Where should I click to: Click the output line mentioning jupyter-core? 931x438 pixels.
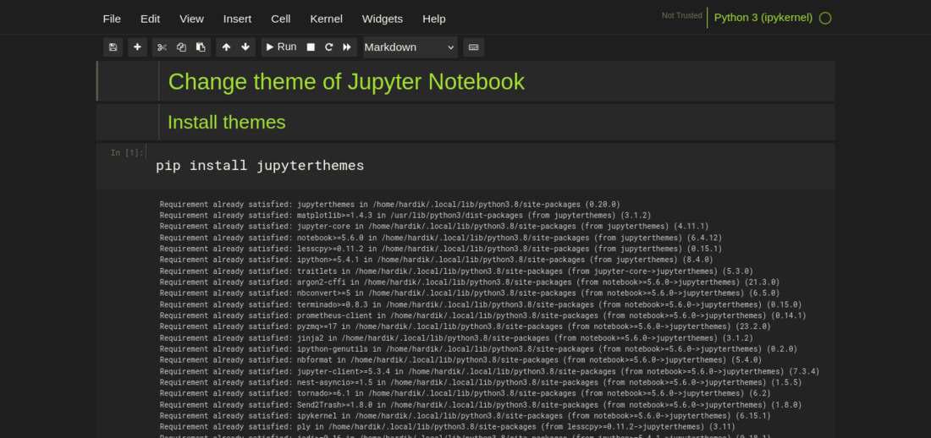[434, 226]
